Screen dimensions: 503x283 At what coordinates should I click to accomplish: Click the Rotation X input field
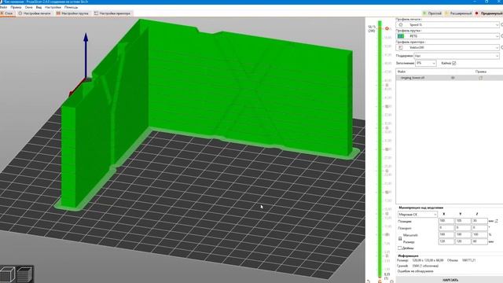pyautogui.click(x=446, y=228)
